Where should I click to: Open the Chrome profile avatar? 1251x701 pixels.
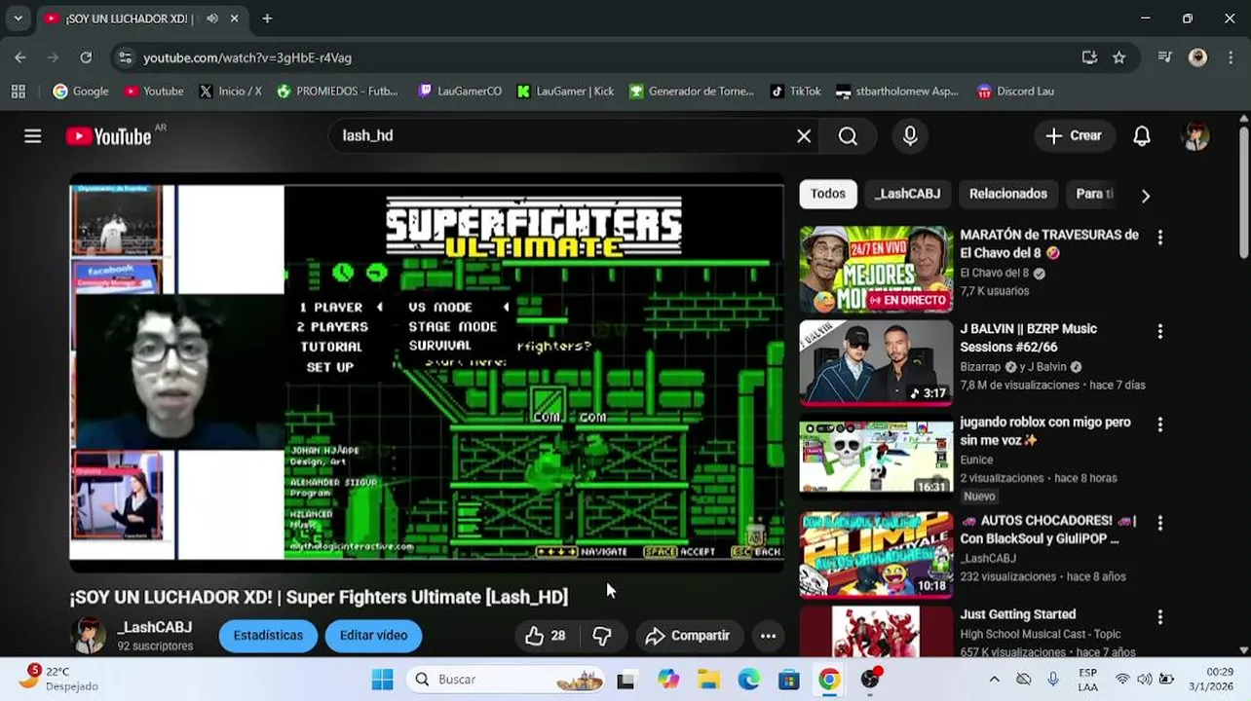click(x=1197, y=57)
